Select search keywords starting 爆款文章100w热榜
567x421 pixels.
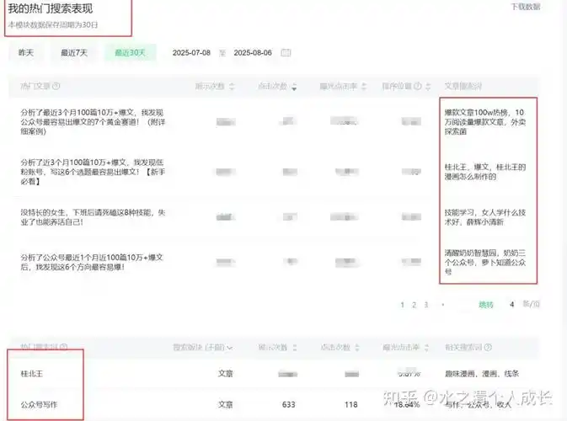(x=485, y=122)
